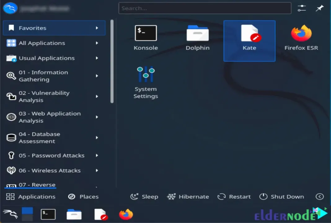Screen dimensions: 331x223
Task: Expand the Information Gathering submenu arrow
Action: pos(97,76)
